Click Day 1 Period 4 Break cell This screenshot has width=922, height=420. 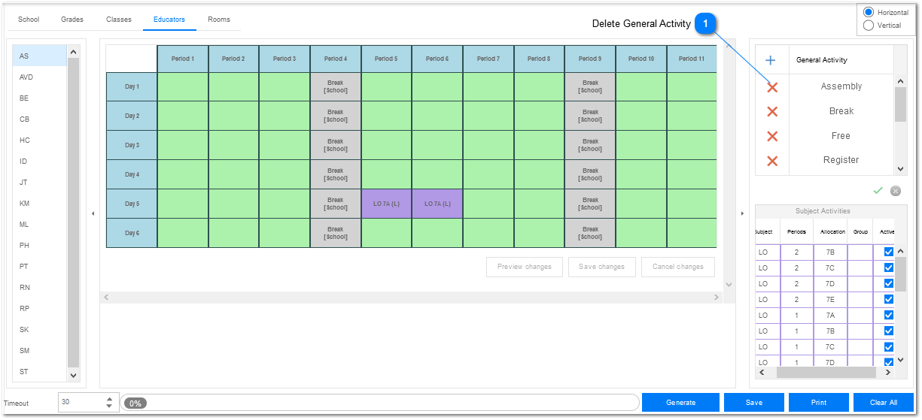pyautogui.click(x=336, y=87)
